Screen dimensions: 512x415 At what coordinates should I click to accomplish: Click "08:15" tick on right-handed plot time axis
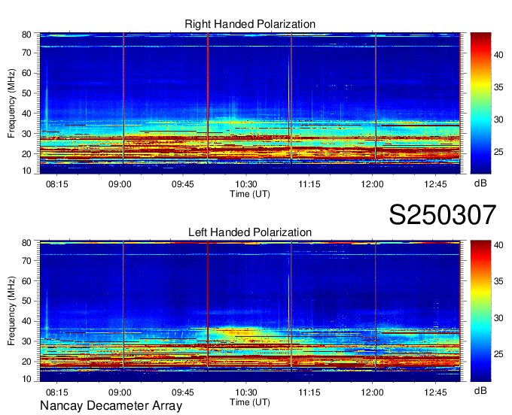(56, 184)
